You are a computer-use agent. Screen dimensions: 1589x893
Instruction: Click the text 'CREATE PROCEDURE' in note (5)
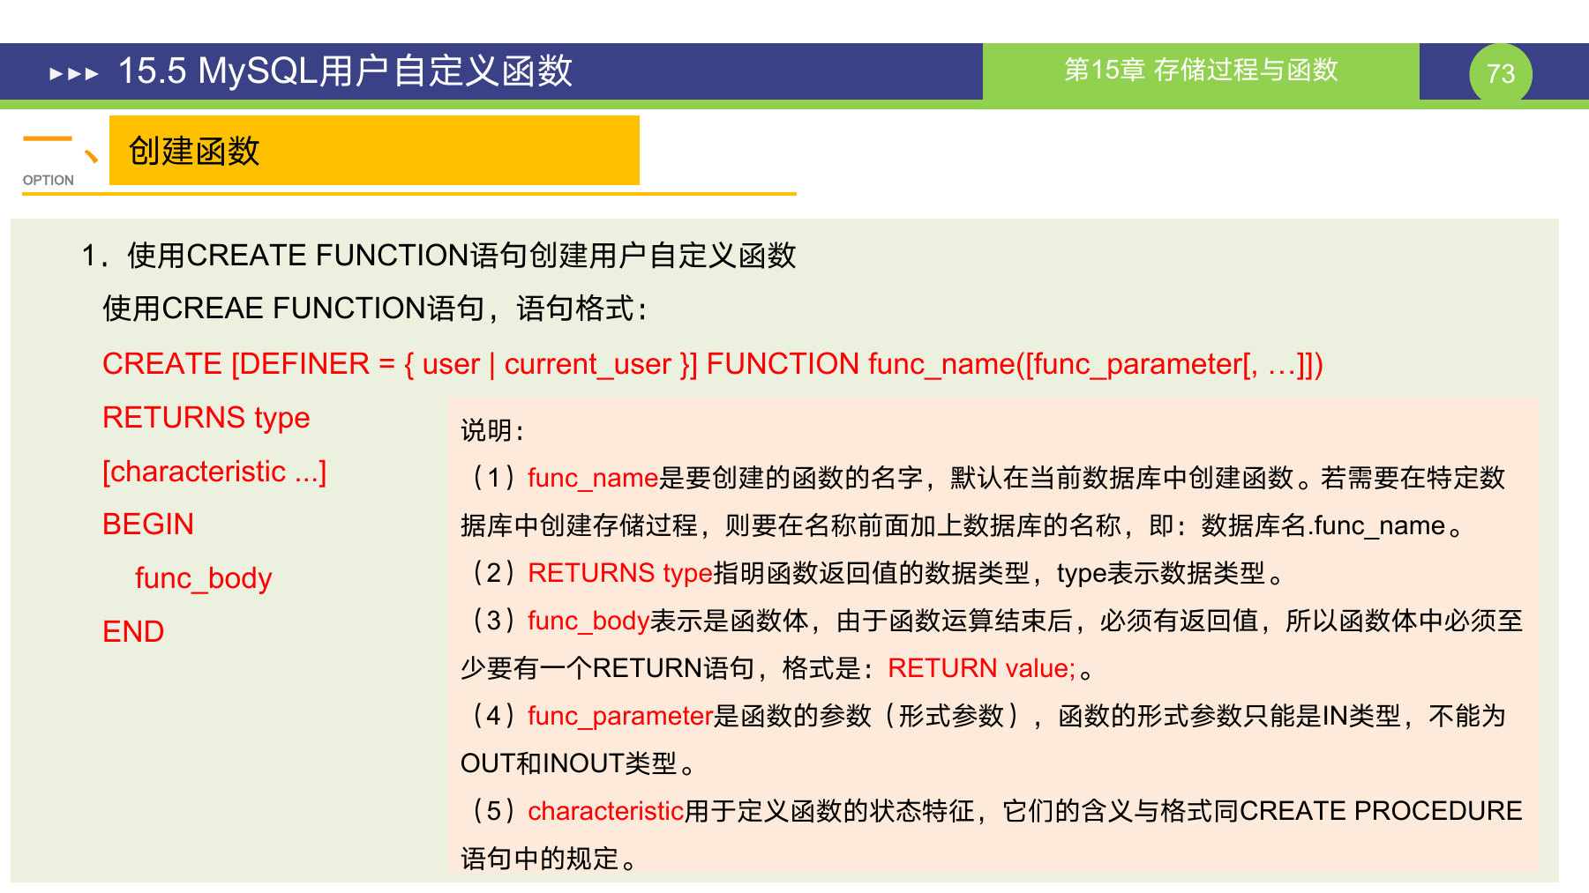(x=1381, y=811)
